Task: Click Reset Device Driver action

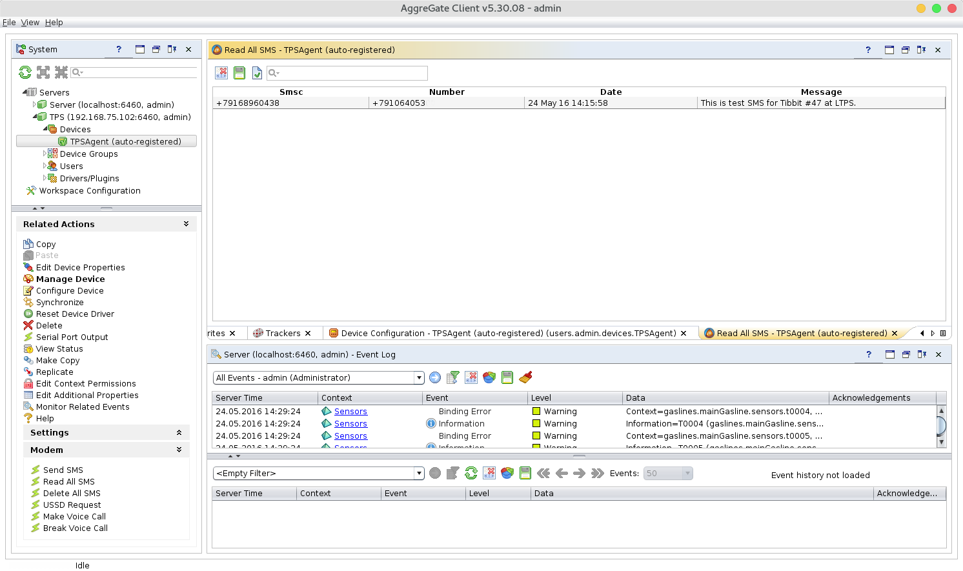Action: [75, 314]
